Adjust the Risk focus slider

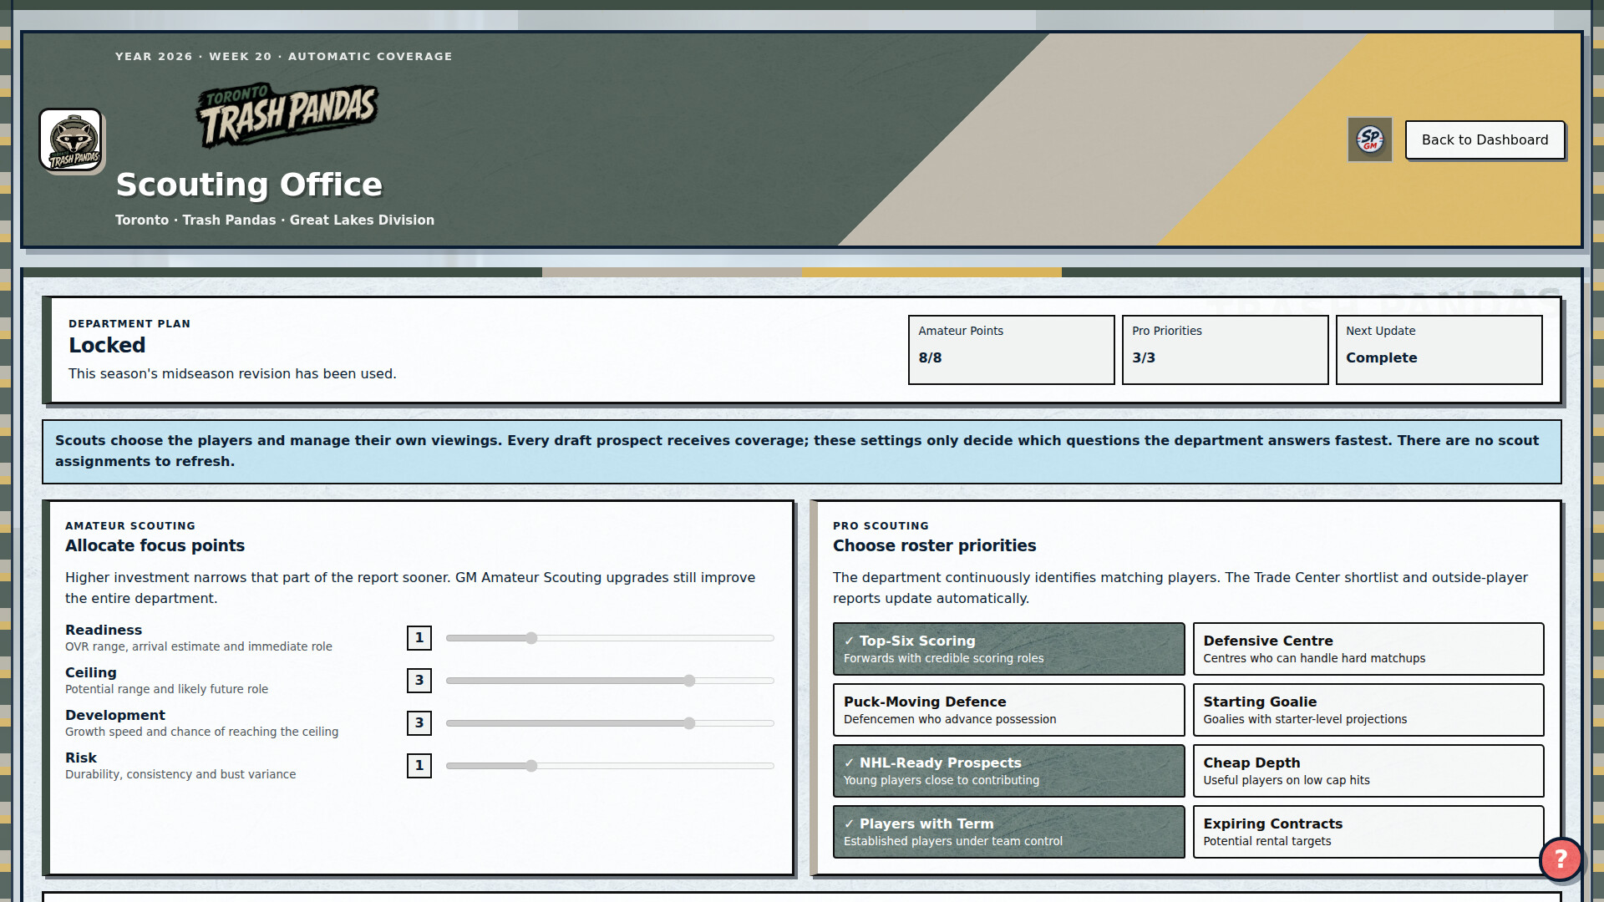[610, 766]
